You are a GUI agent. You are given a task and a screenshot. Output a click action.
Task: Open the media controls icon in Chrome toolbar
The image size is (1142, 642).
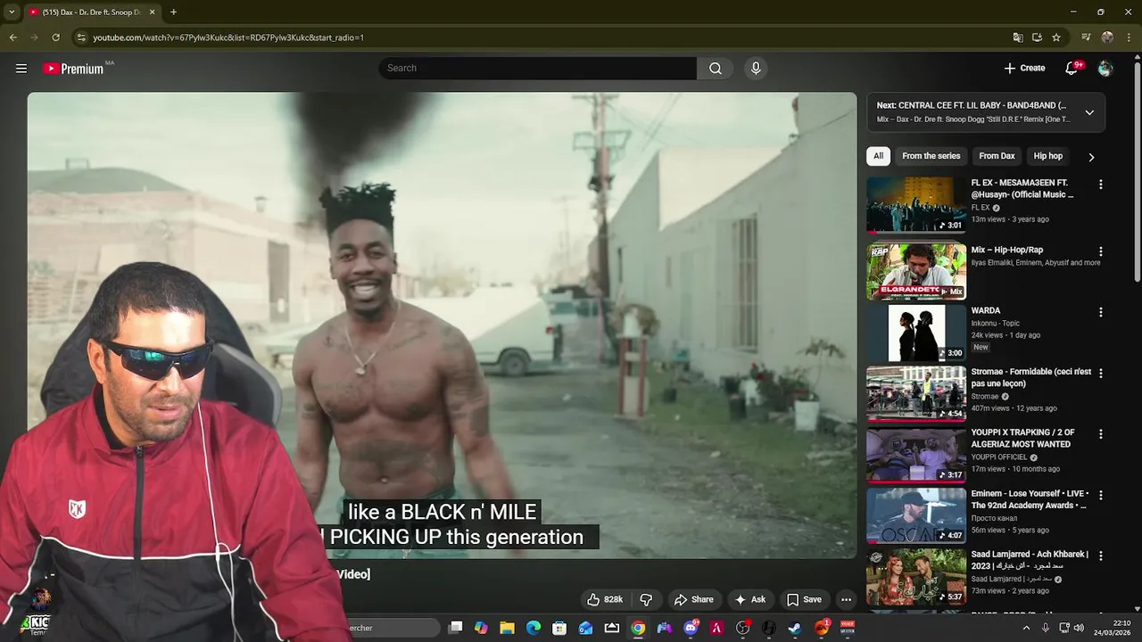[1086, 37]
